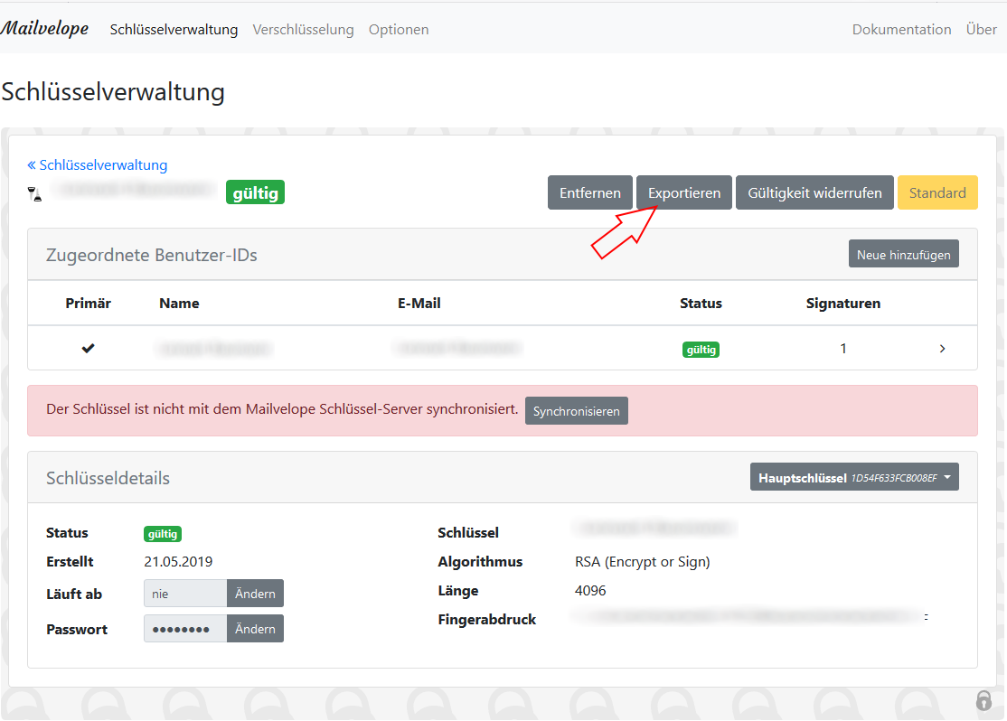Set this key as Standard

tap(937, 192)
